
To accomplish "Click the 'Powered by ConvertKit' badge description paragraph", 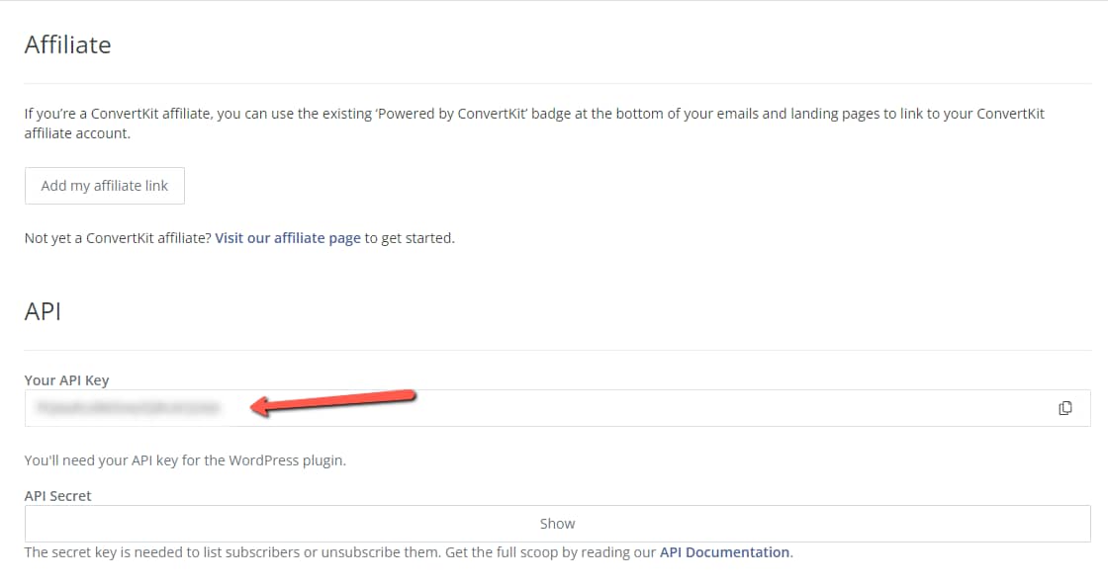I will (x=534, y=124).
